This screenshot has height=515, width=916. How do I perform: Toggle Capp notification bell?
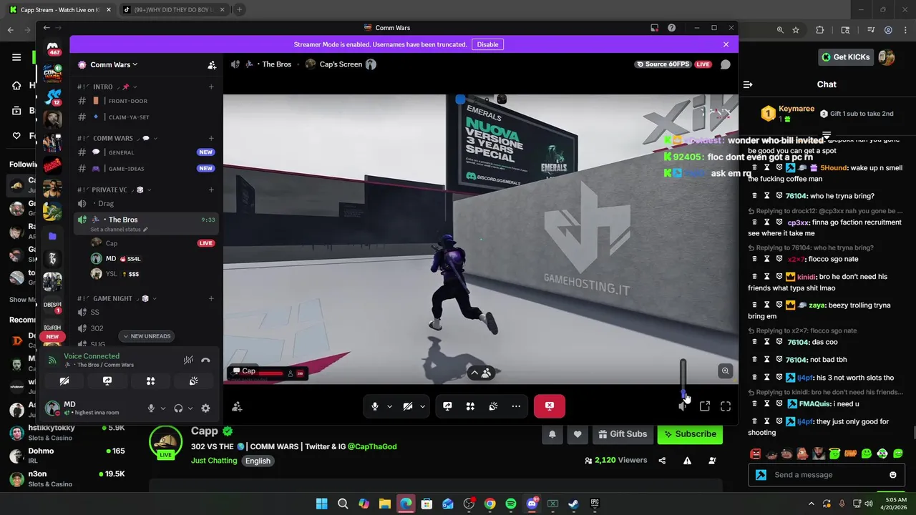(552, 433)
